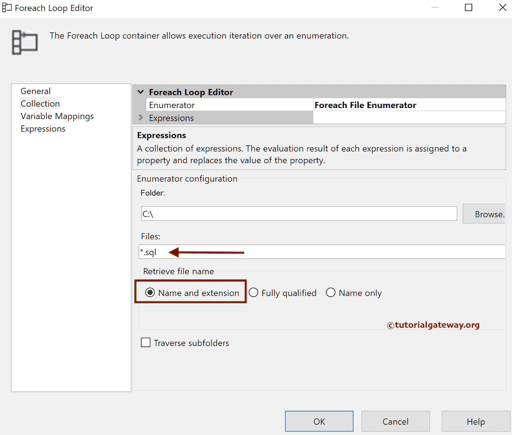Screen dimensions: 512x435
Task: Open Expressions settings from the sidebar
Action: tap(42, 128)
